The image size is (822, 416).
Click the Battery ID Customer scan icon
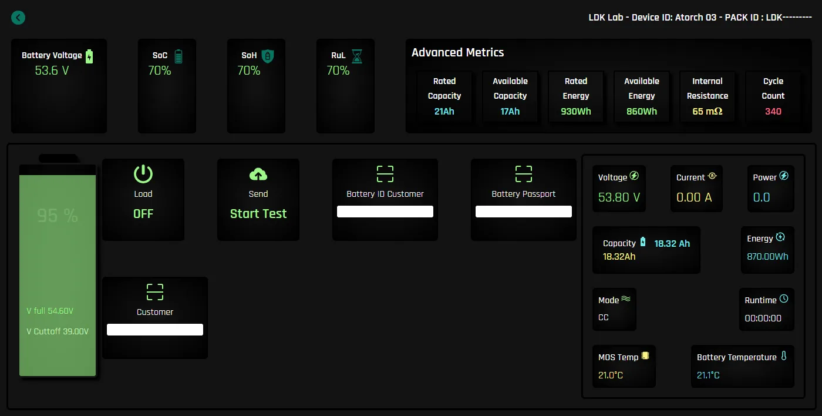point(385,174)
